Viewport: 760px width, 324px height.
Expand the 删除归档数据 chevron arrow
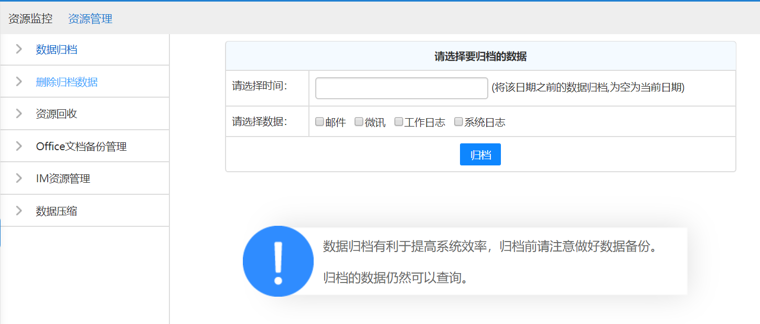click(x=19, y=81)
